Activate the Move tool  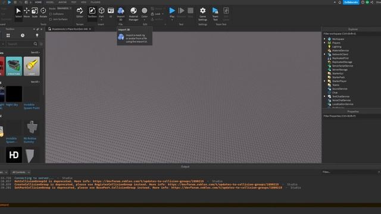coord(26,12)
